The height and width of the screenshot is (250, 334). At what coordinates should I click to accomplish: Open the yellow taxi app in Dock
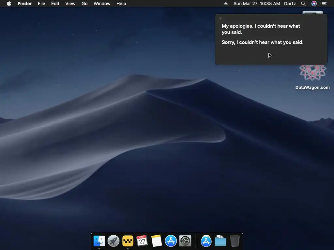pyautogui.click(x=128, y=241)
